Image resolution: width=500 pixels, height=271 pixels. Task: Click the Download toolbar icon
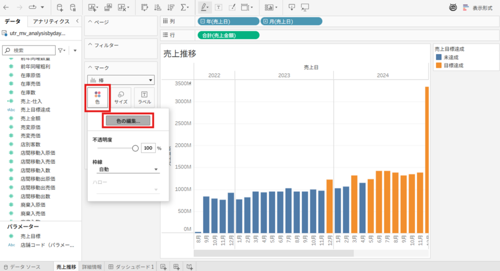292,7
